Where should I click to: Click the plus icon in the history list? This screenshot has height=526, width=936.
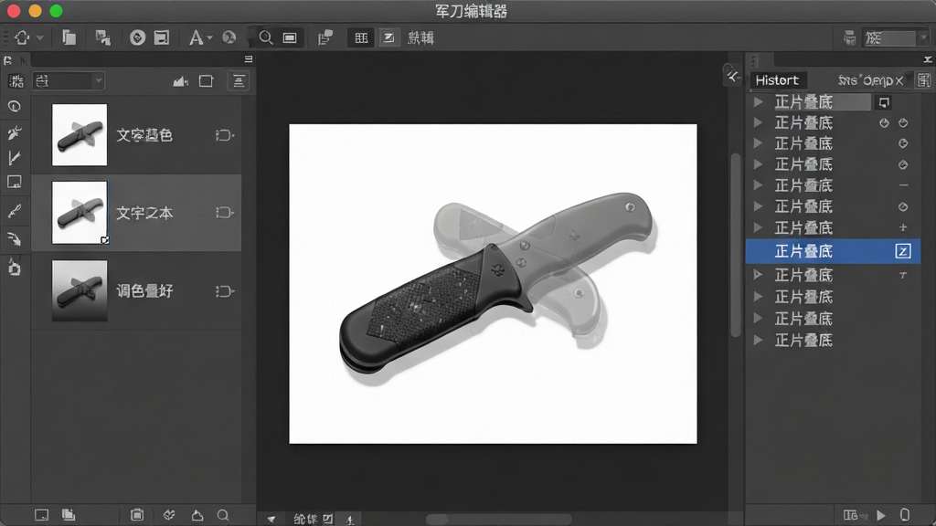903,227
